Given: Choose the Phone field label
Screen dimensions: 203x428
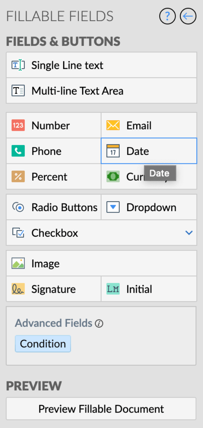Looking at the screenshot, I should click(46, 151).
